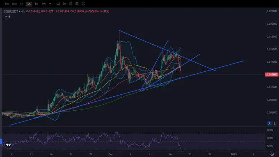Switch to the 1D timeframe
Image resolution: width=279 pixels, height=157 pixels.
click(x=36, y=4)
